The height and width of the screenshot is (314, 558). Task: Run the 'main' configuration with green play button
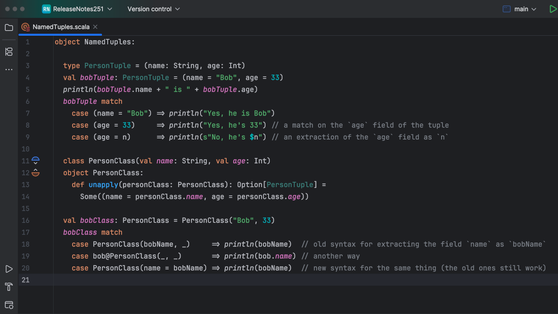point(553,9)
